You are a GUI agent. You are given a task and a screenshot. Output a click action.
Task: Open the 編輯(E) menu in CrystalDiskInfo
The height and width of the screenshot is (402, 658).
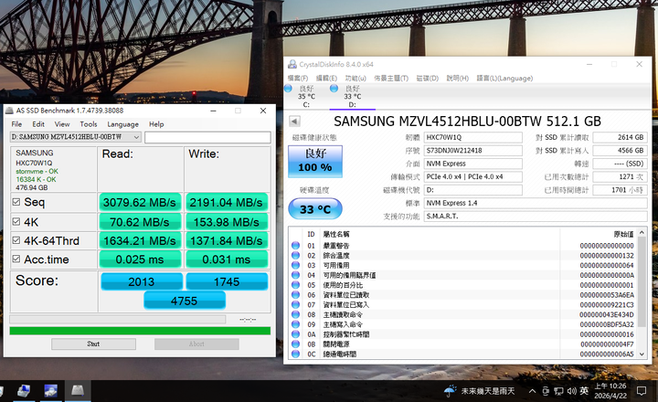tap(326, 78)
